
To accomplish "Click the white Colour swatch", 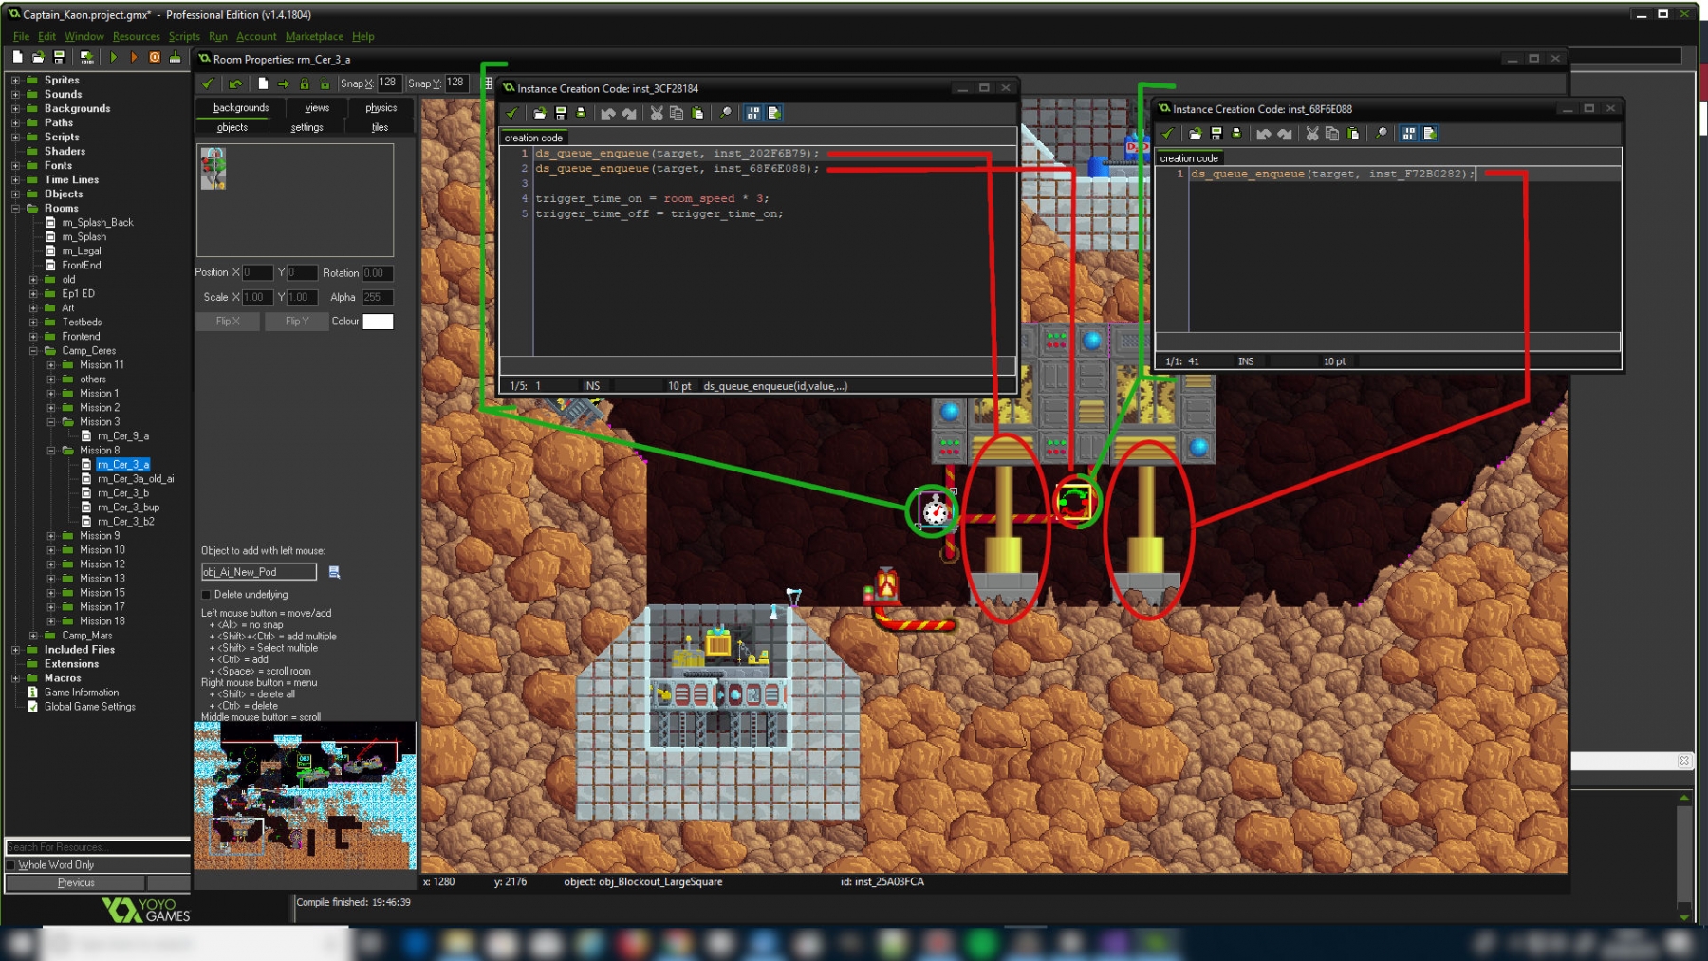I will (x=378, y=322).
